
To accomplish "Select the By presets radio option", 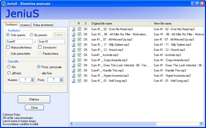I will (31, 35).
